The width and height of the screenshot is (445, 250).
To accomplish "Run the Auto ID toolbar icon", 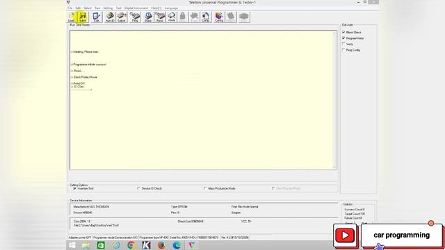I will click(x=110, y=17).
